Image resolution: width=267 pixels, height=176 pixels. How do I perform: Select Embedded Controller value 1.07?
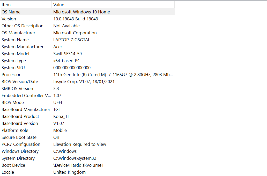pos(57,95)
